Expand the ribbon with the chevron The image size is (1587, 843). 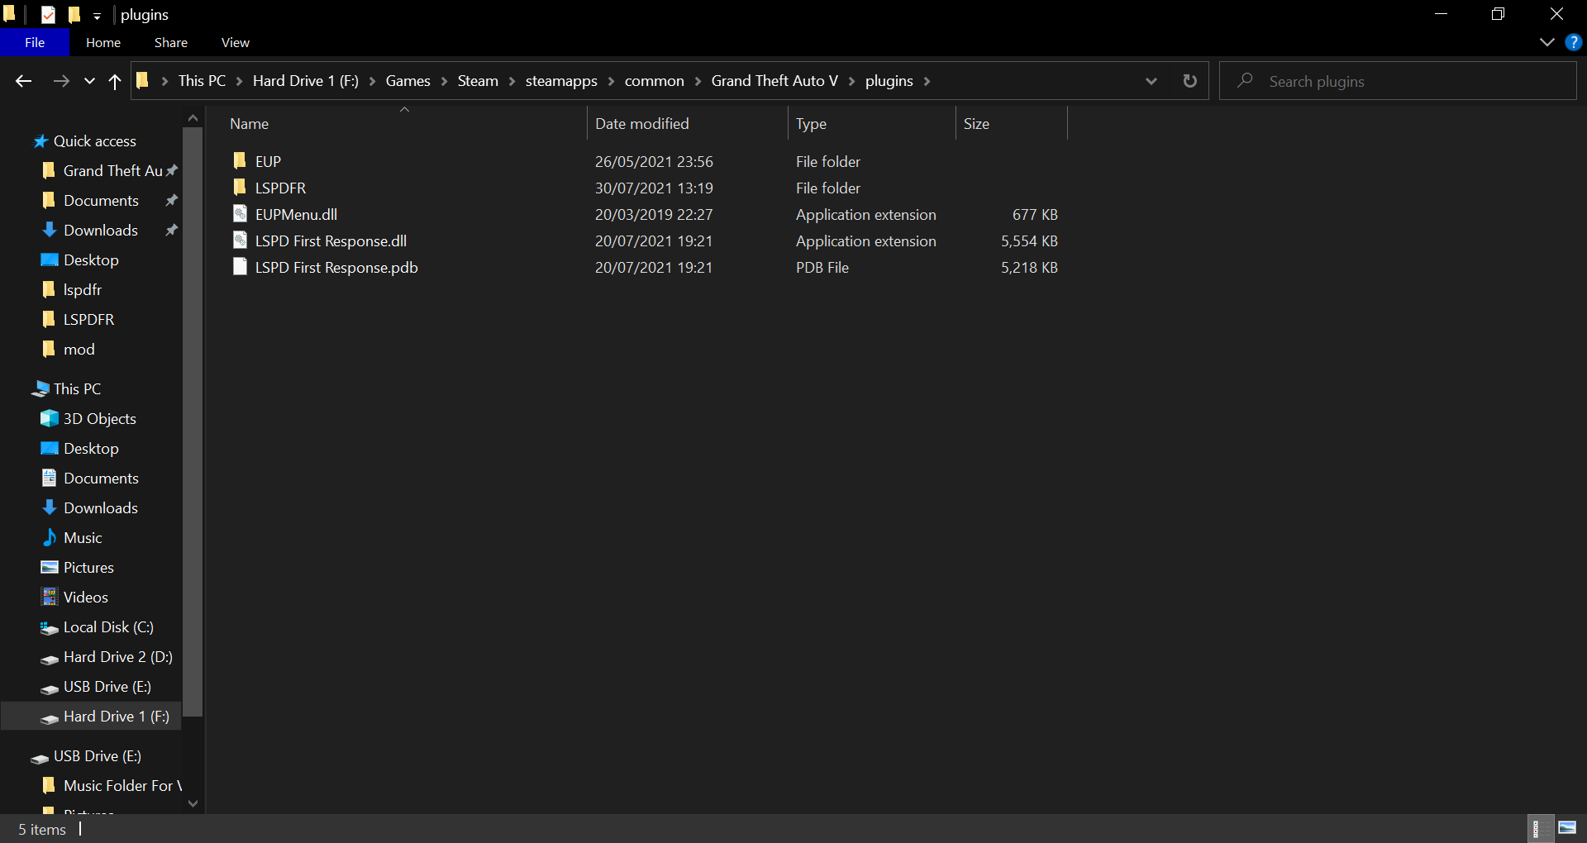point(1547,42)
